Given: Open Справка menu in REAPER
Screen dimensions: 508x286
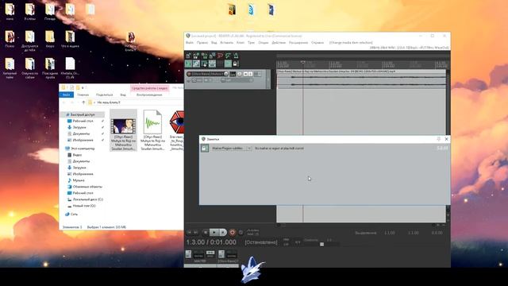Looking at the screenshot, I should pos(317,43).
